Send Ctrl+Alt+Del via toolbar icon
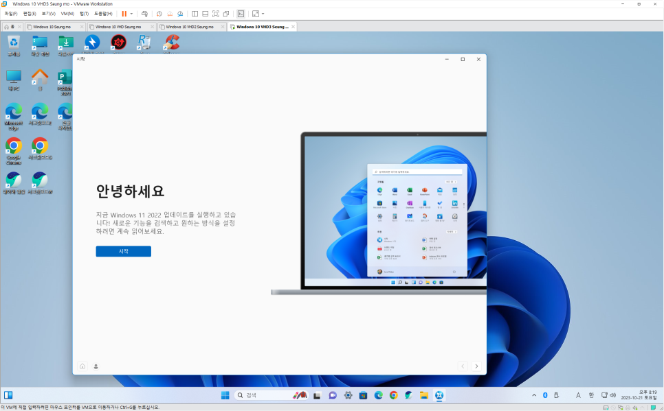 (x=144, y=14)
